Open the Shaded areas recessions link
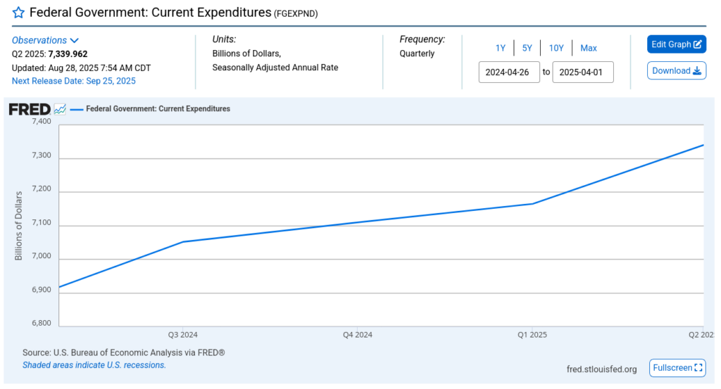The height and width of the screenshot is (389, 721). coord(94,365)
